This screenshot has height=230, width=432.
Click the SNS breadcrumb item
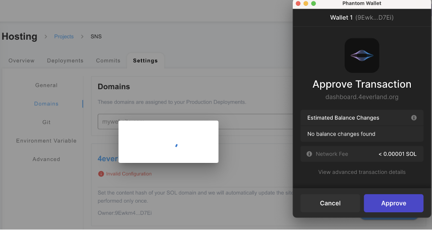96,36
